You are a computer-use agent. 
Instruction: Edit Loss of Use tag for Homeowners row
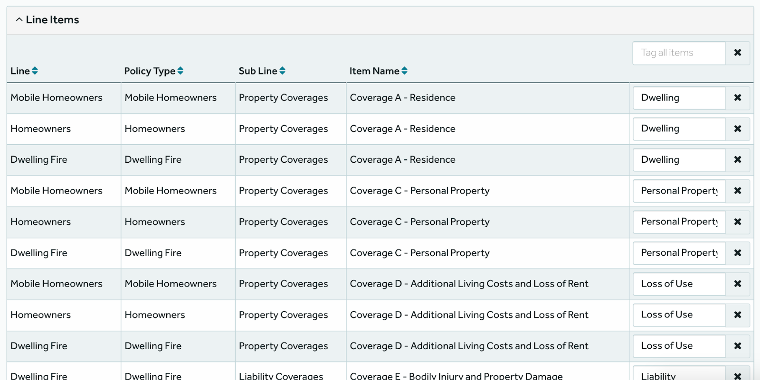pyautogui.click(x=679, y=315)
